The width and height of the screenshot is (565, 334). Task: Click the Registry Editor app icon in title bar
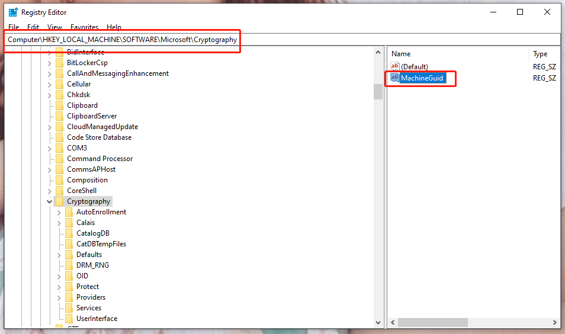(x=13, y=12)
